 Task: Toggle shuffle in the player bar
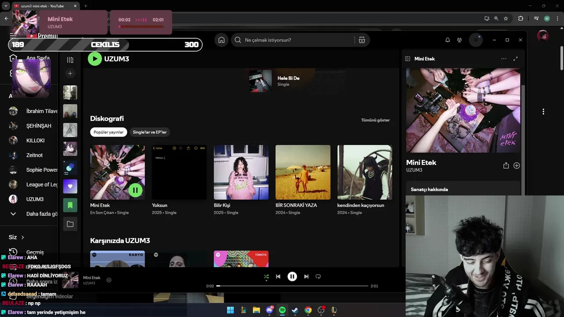pyautogui.click(x=266, y=276)
